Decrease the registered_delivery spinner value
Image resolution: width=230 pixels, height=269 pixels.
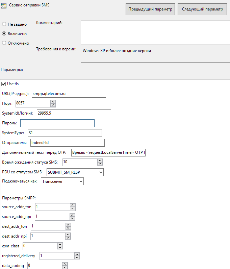point(77,258)
